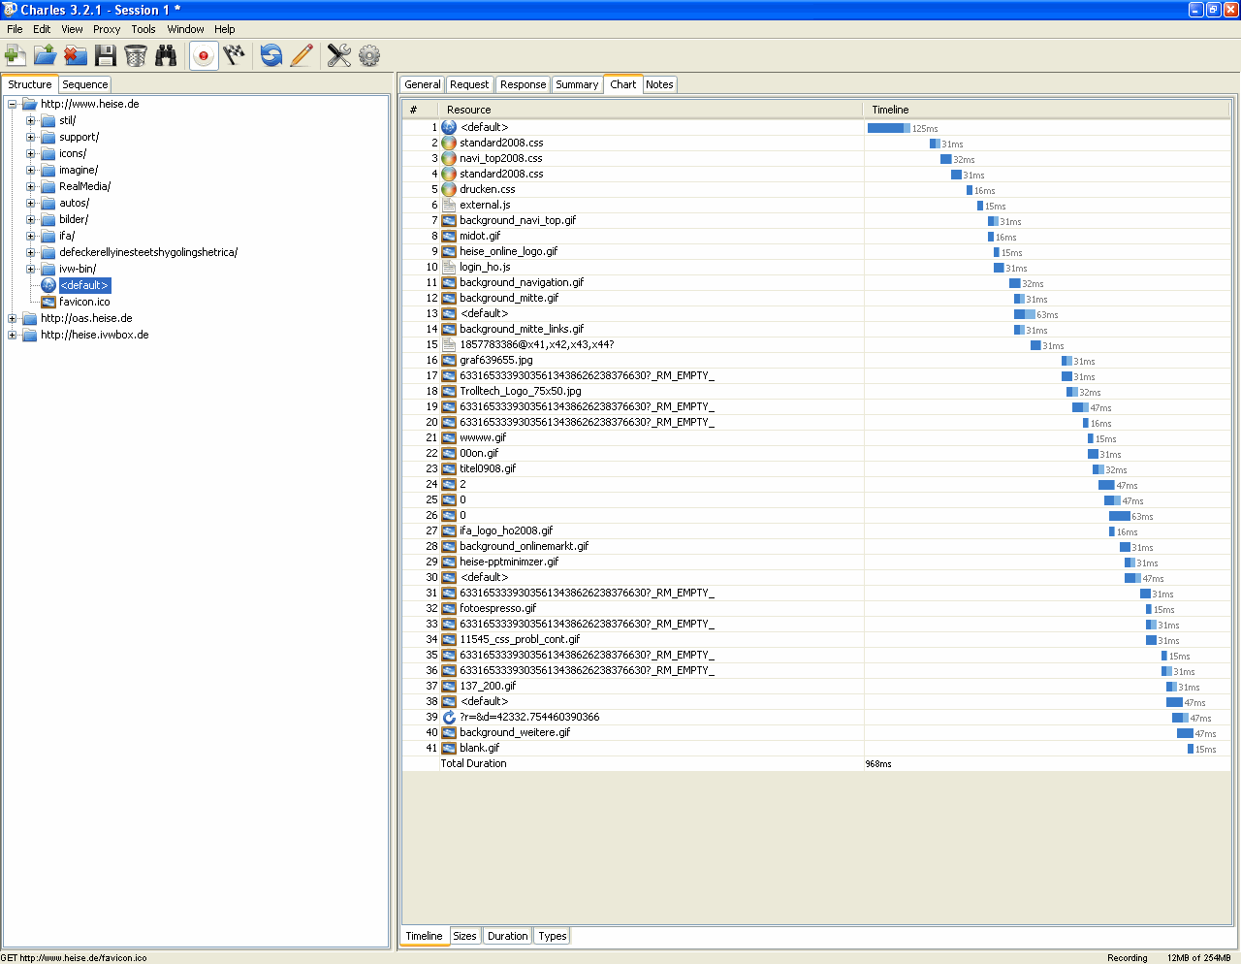Viewport: 1241px width, 964px height.
Task: Show the Sizes chart tab
Action: click(464, 936)
